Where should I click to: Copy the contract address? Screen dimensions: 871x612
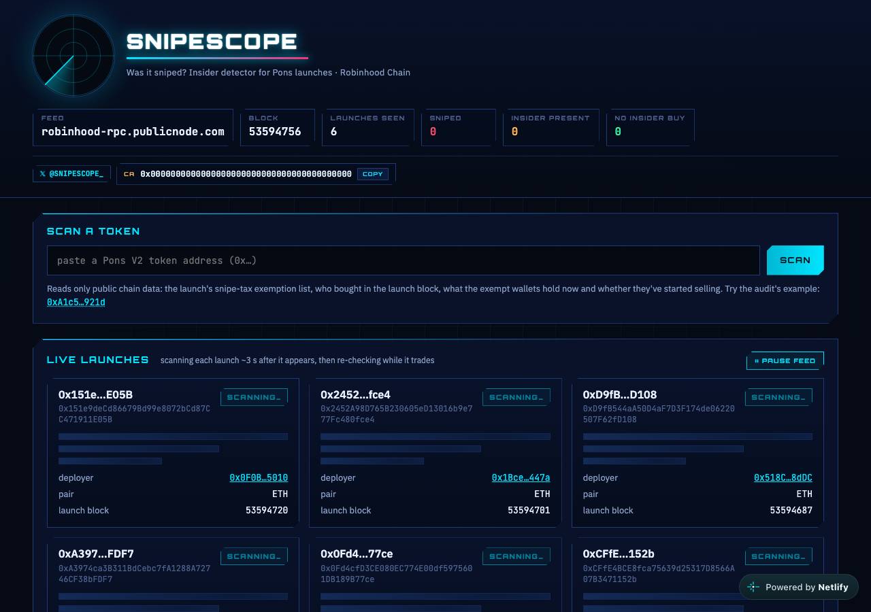[372, 174]
